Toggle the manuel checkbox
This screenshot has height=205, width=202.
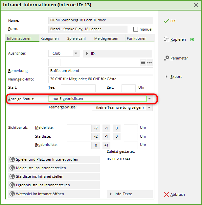pyautogui.click(x=136, y=29)
